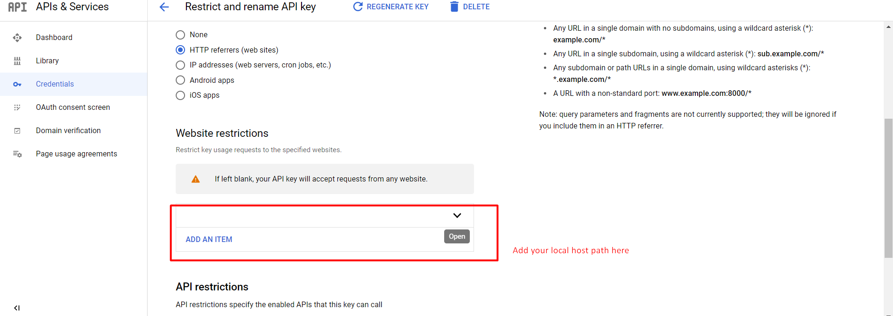This screenshot has width=893, height=316.
Task: Click the OAuth consent screen icon
Action: tap(17, 107)
